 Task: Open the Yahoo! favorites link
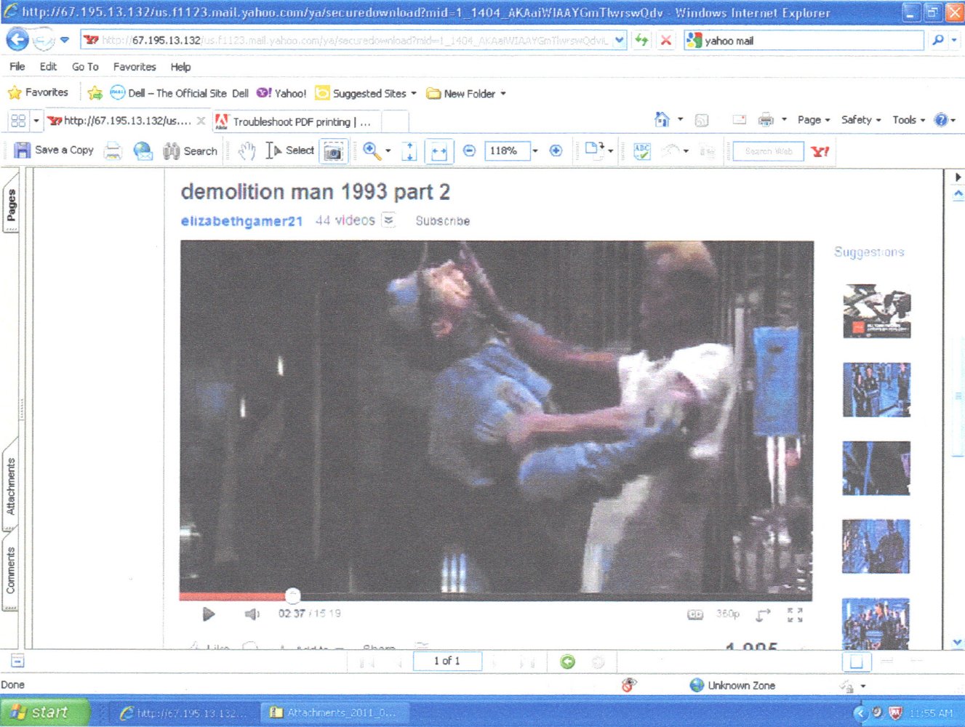click(281, 93)
